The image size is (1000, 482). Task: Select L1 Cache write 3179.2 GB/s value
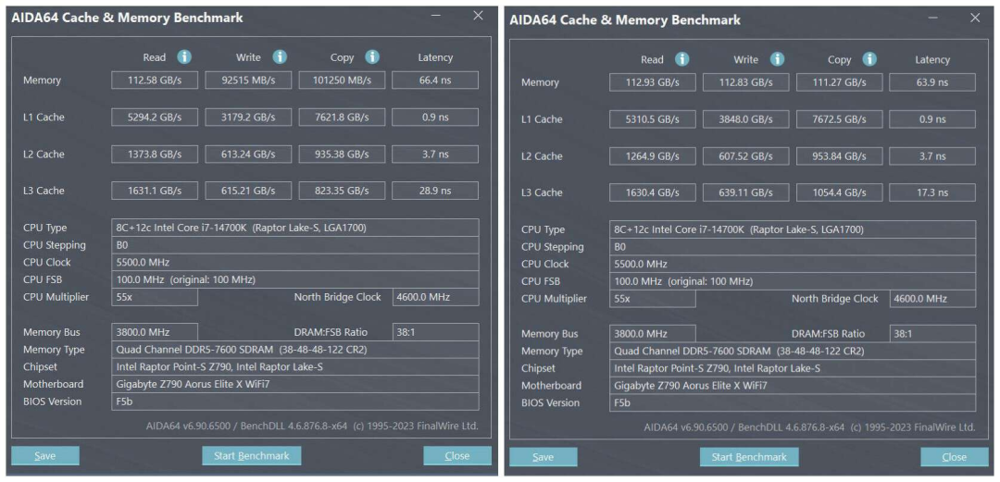coord(248,117)
